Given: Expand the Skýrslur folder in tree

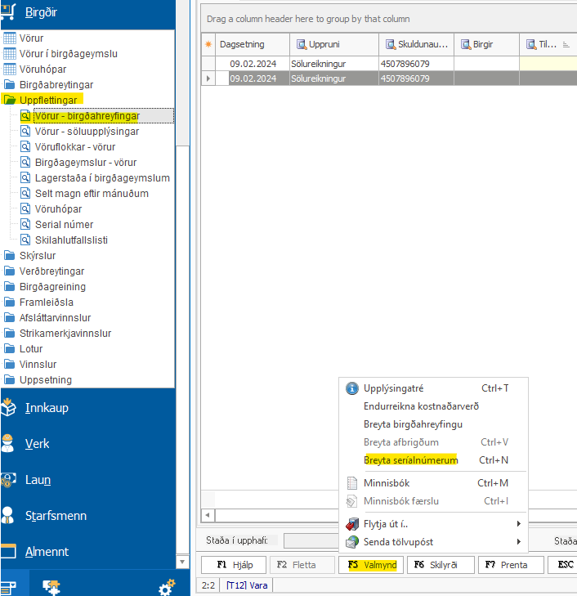Looking at the screenshot, I should point(10,256).
